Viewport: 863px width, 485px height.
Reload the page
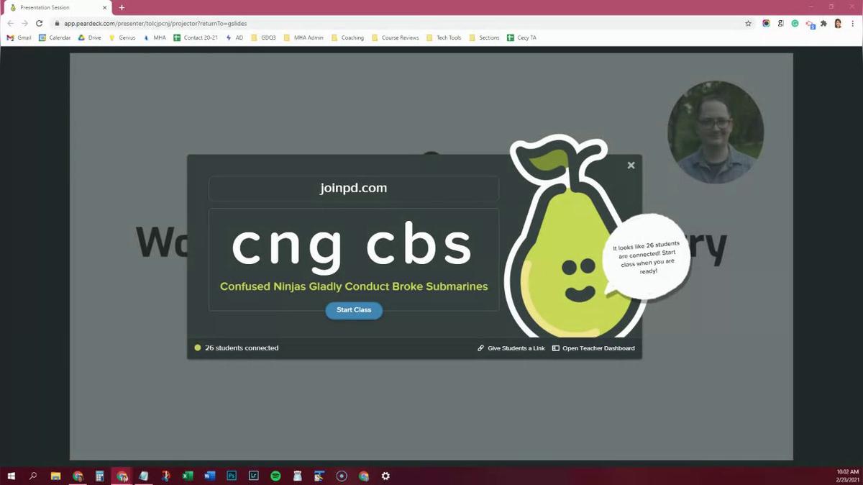(x=39, y=23)
